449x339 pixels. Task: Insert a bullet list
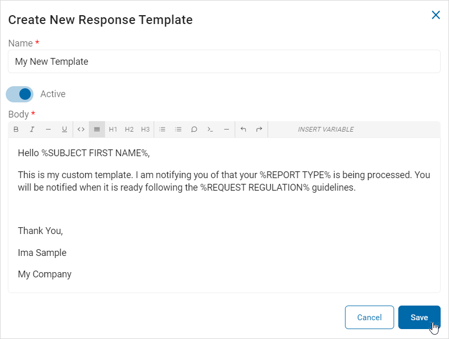pos(162,130)
